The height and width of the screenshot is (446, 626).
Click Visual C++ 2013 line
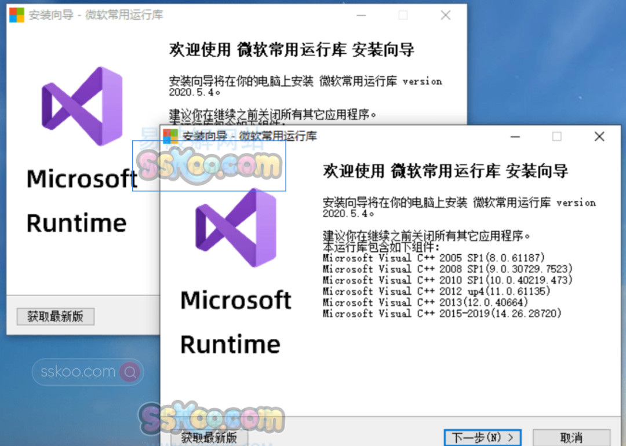point(425,302)
